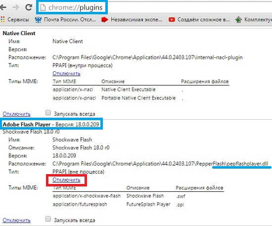272x226 pixels.
Task: Click the Portable Native Client Executable description
Action: coord(138,98)
